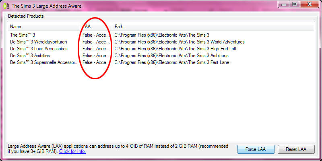This screenshot has height=161, width=322.
Task: Select De Sims 3 Supersnelle Accessoires entry
Action: click(44, 62)
